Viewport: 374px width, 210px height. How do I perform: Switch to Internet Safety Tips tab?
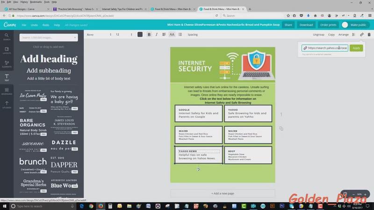pos(124,9)
